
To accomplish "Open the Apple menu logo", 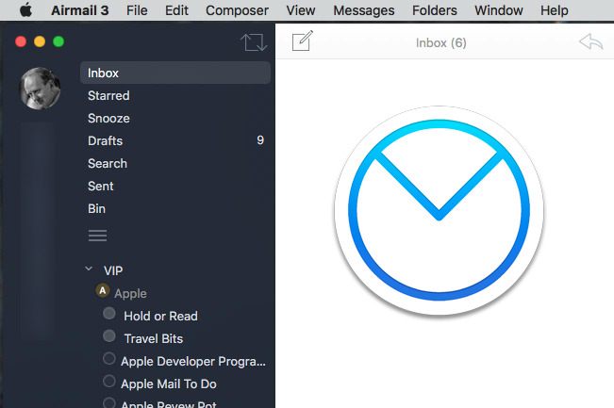I will click(25, 10).
